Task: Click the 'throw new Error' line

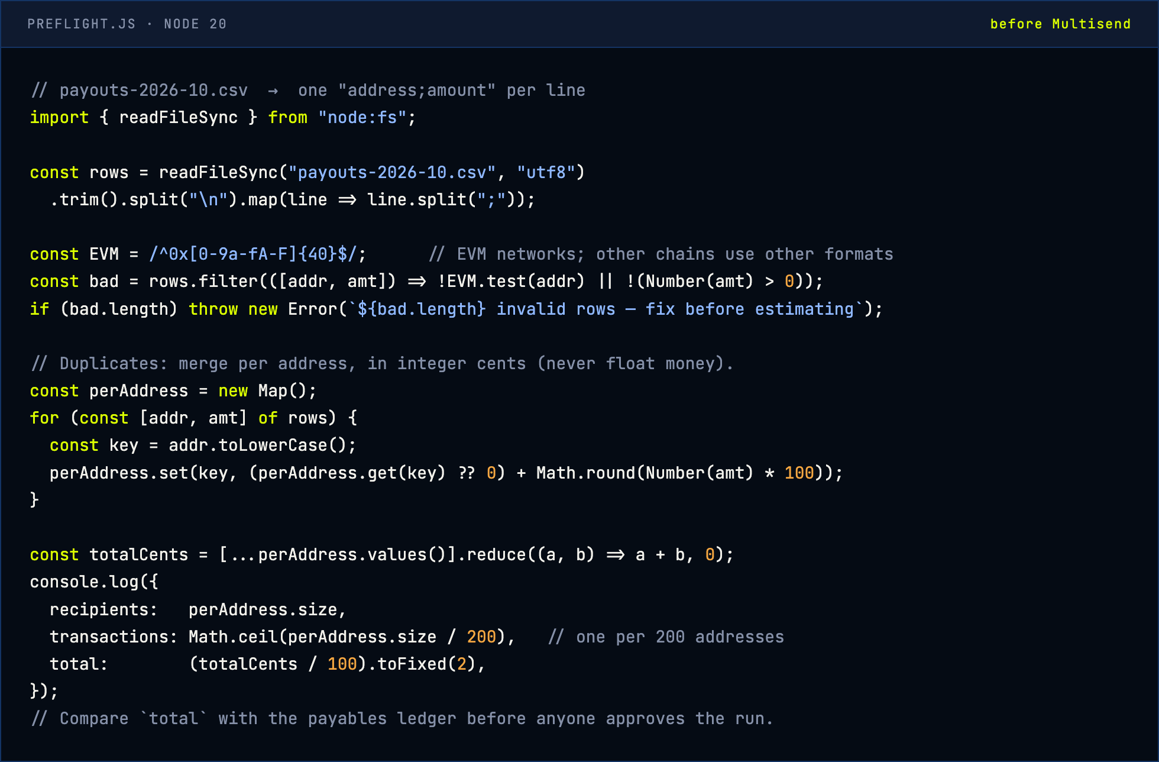Action: (457, 309)
